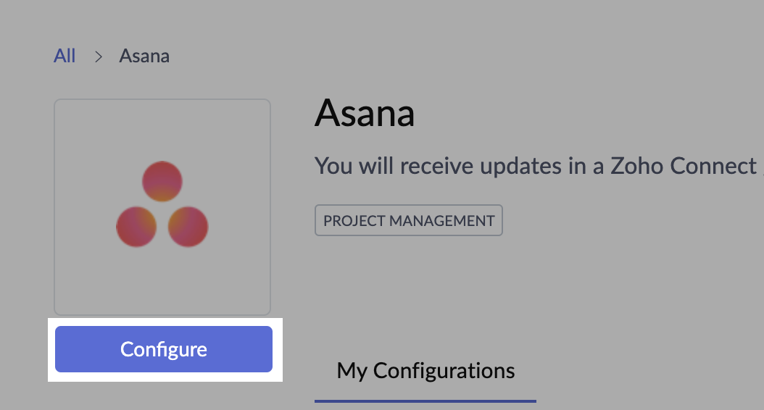The height and width of the screenshot is (410, 764).
Task: Click the large Asana heading title
Action: (x=365, y=114)
